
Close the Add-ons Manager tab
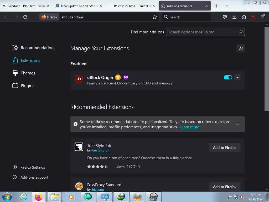point(206,6)
